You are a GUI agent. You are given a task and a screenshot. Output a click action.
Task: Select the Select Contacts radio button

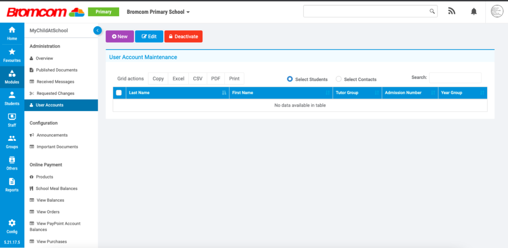[x=338, y=79]
